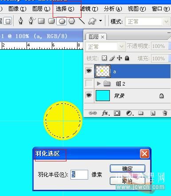
Task: Hide 背景 layer via eye icon
Action: pos(89,95)
